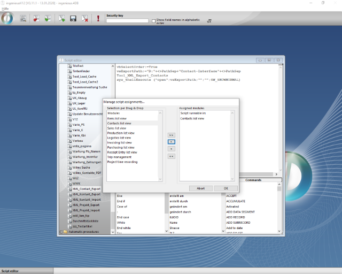342x274 pixels.
Task: Focus the Security key input field
Action: pyautogui.click(x=127, y=21)
